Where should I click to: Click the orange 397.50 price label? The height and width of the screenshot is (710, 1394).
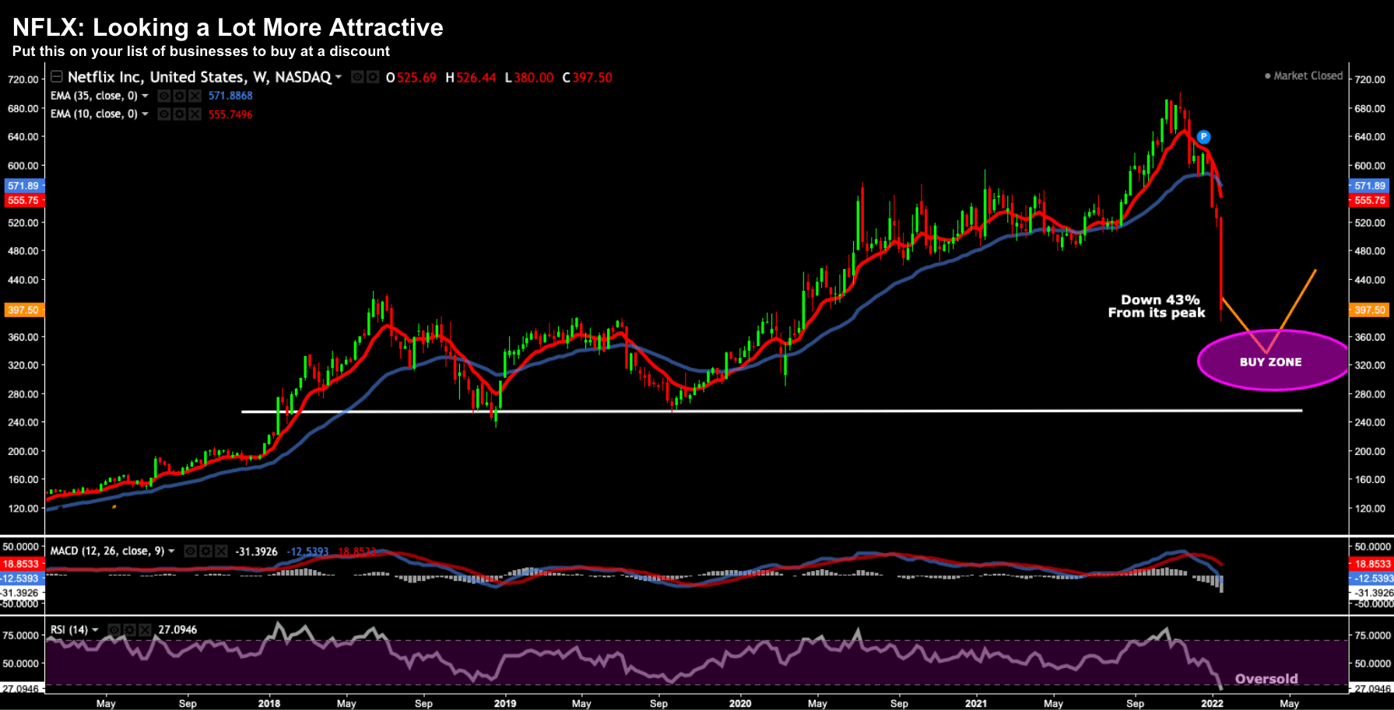1370,310
